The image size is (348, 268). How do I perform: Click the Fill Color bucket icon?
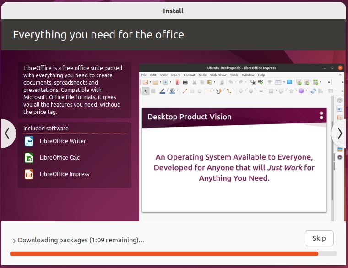pyautogui.click(x=173, y=91)
